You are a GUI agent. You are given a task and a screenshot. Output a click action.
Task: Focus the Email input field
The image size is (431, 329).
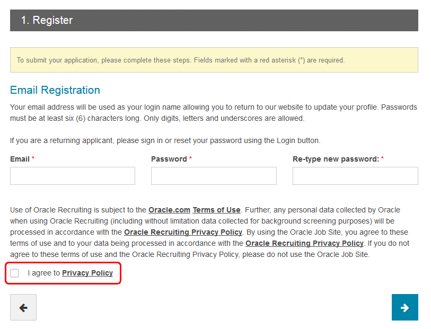pyautogui.click(x=73, y=176)
